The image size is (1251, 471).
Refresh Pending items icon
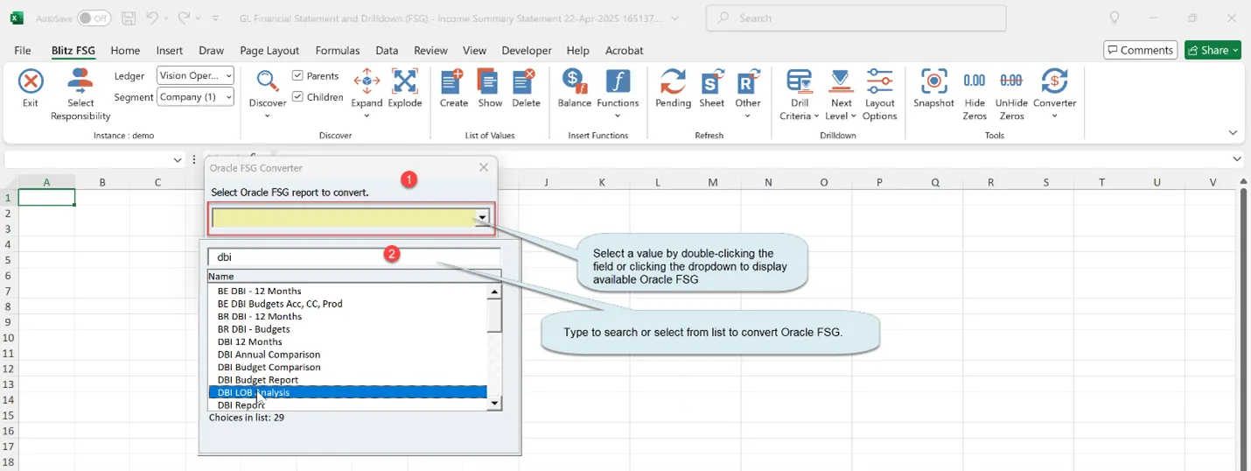pyautogui.click(x=673, y=82)
